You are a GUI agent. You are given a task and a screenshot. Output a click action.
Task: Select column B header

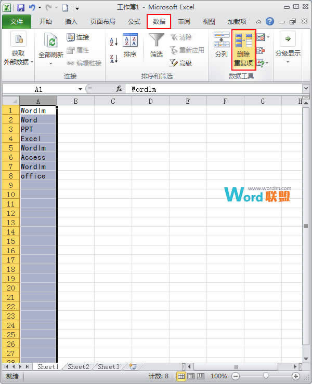coord(75,101)
